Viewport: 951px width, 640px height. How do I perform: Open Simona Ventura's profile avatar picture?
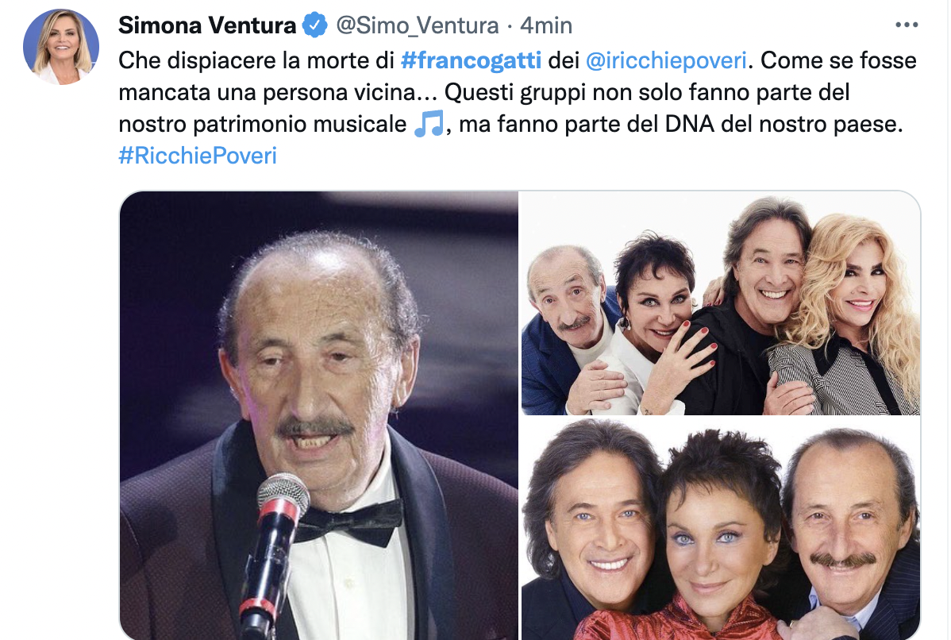(61, 48)
